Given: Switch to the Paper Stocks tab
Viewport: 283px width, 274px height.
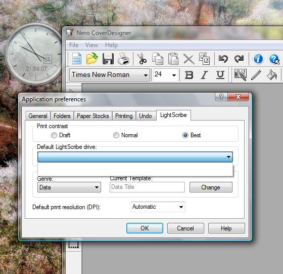Looking at the screenshot, I should 93,116.
